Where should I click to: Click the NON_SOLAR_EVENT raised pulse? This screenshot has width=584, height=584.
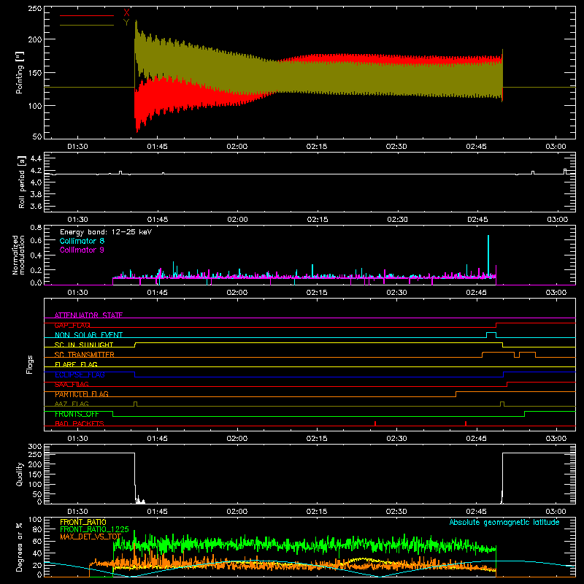pyautogui.click(x=491, y=334)
